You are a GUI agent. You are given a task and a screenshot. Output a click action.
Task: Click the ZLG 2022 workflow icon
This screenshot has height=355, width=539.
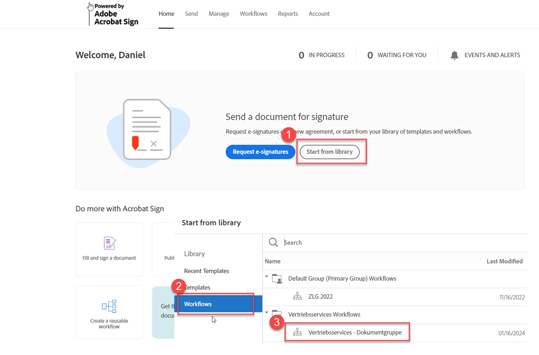click(298, 296)
